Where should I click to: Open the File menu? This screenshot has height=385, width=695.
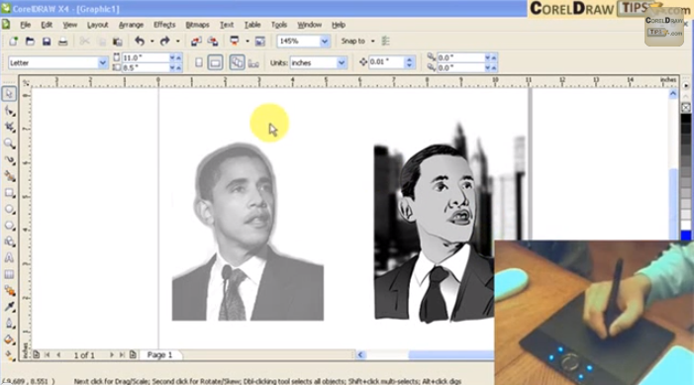pyautogui.click(x=26, y=25)
